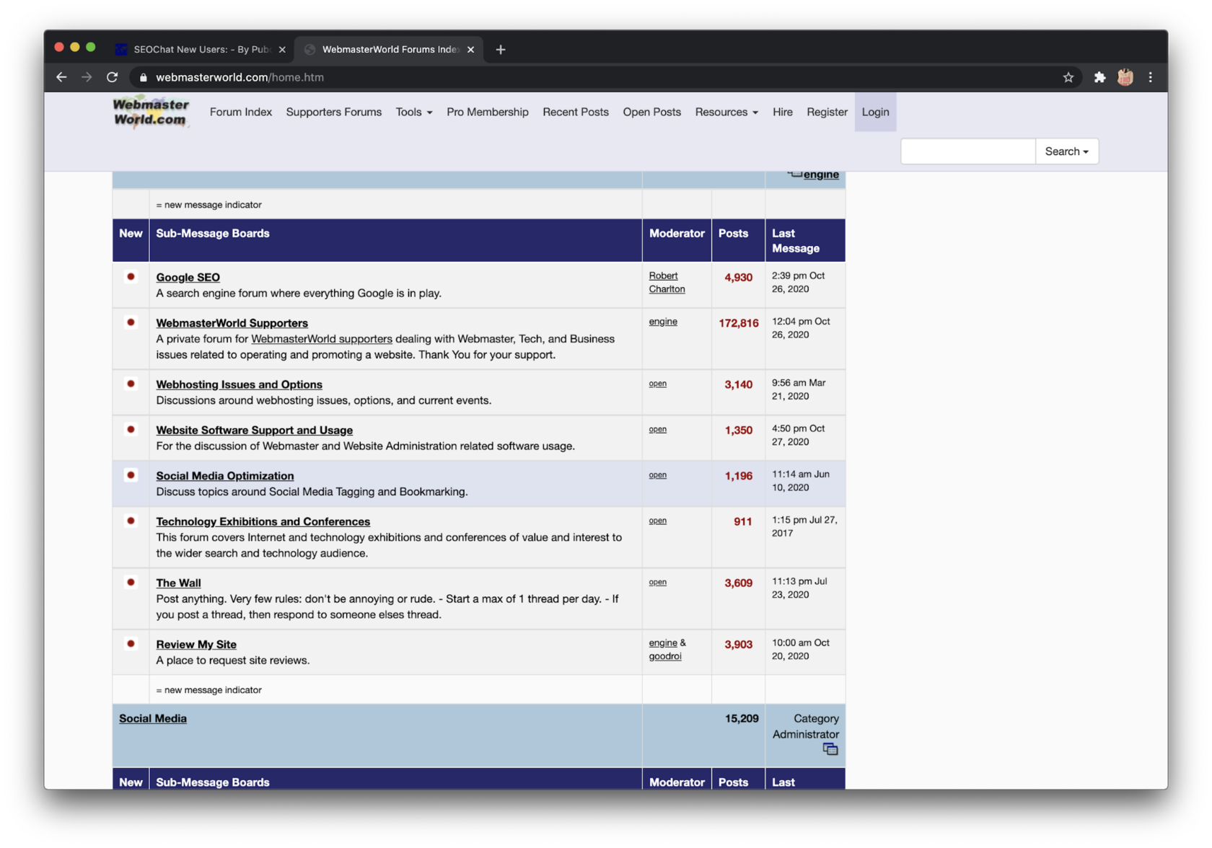This screenshot has width=1212, height=848.
Task: Click the Social Media category administrator icon
Action: (830, 749)
